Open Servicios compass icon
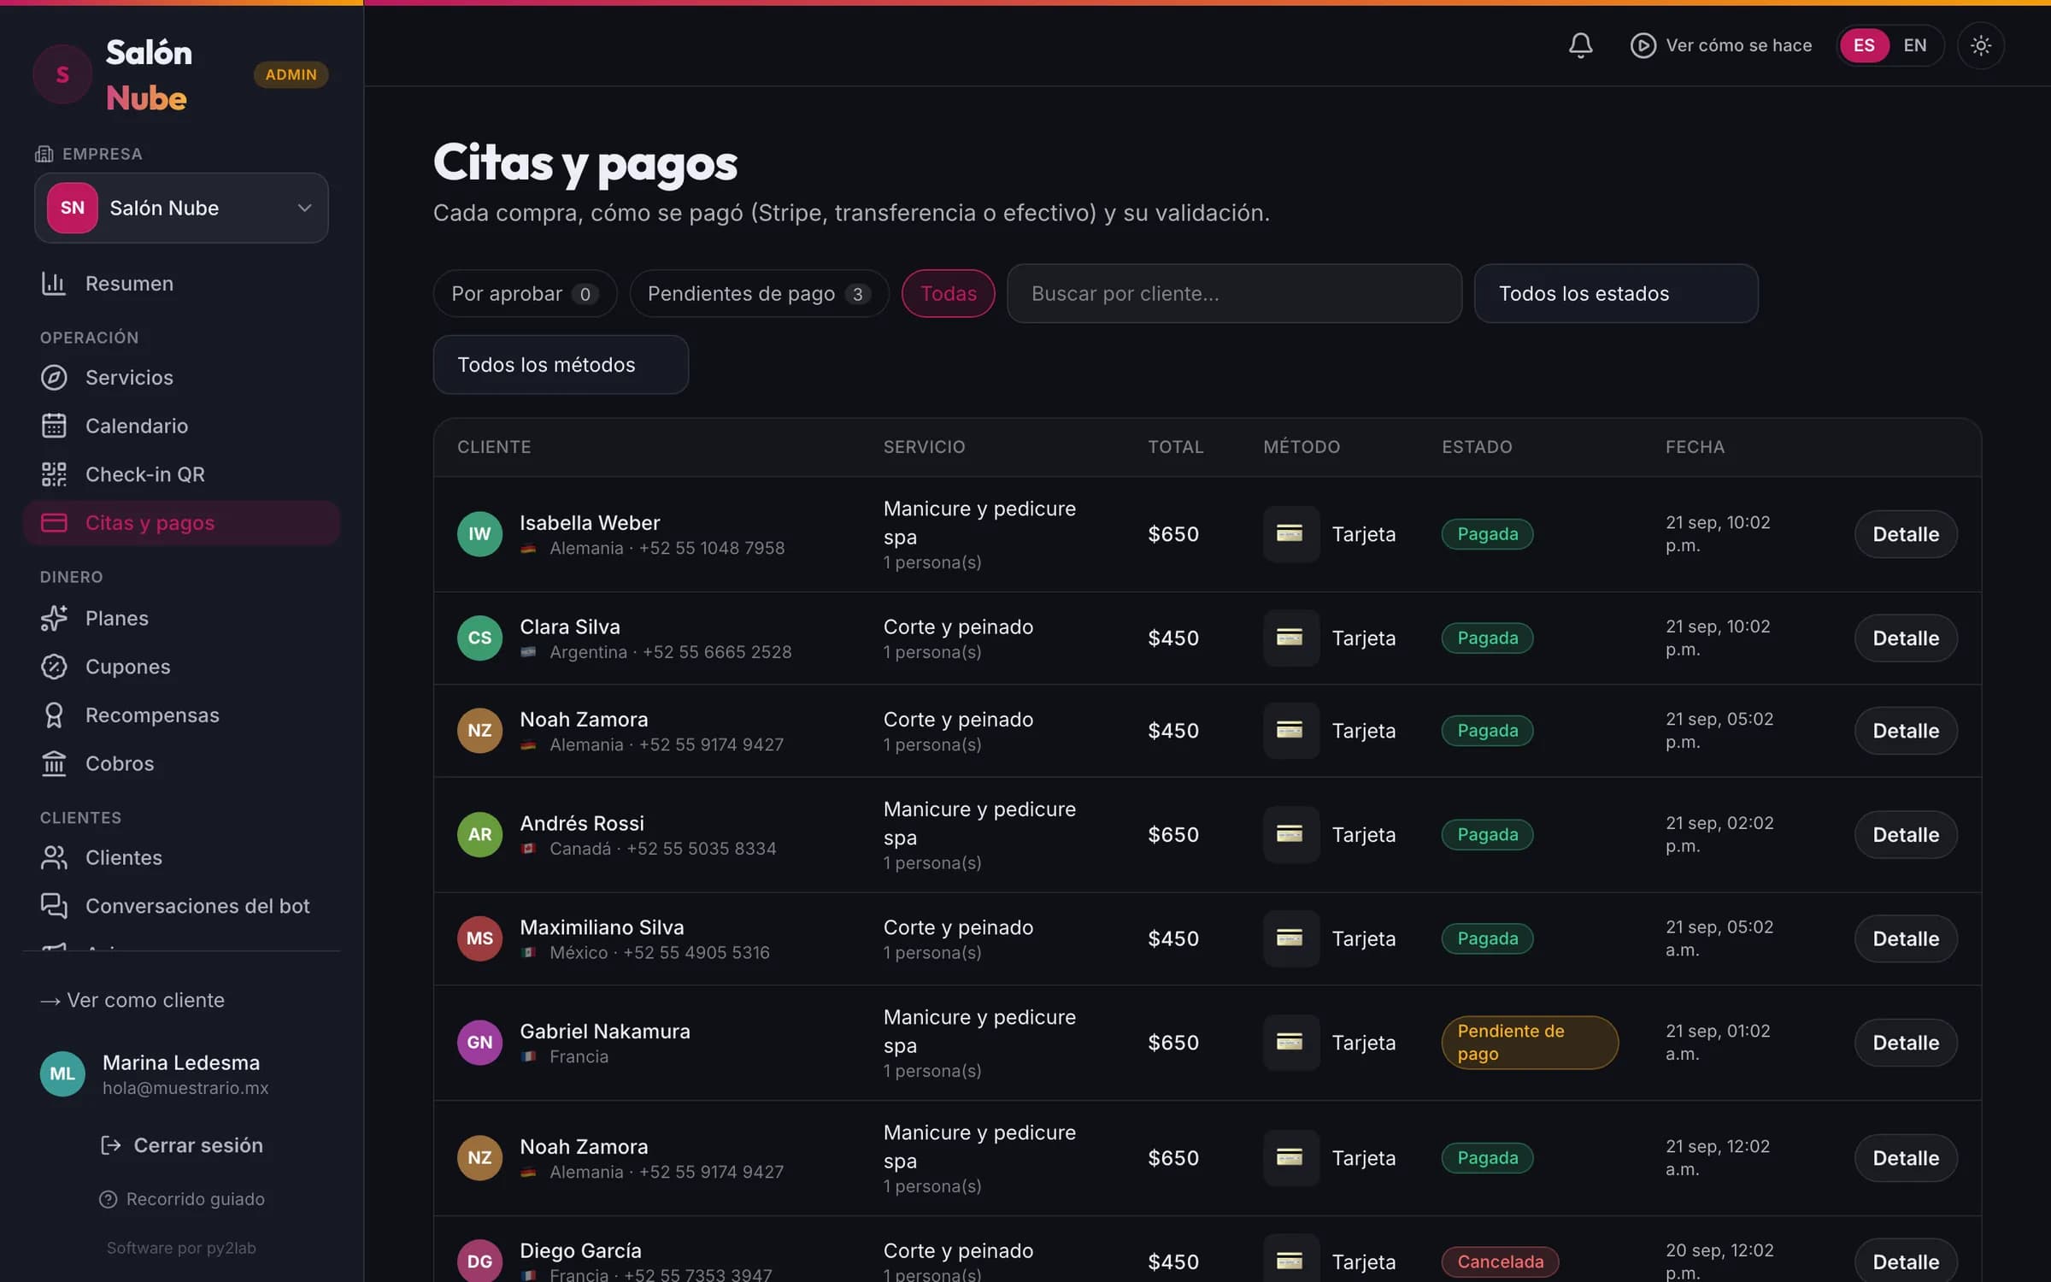 (54, 377)
